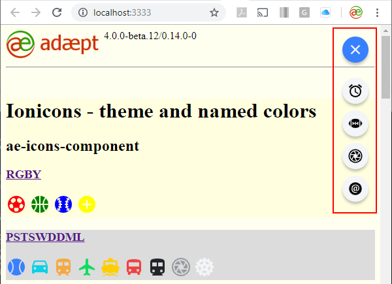The width and height of the screenshot is (392, 284).
Task: Click the red soccer ball icon
Action: click(x=16, y=204)
